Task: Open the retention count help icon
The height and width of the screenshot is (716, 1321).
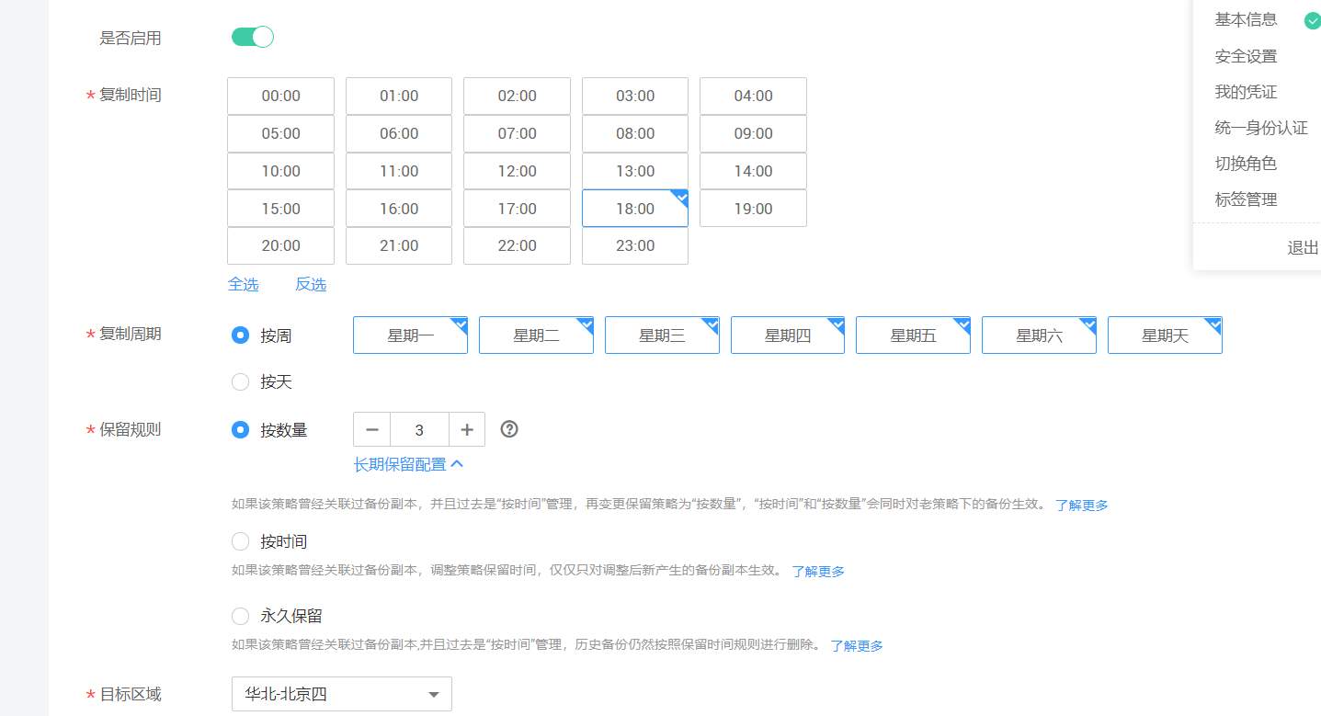Action: click(509, 429)
